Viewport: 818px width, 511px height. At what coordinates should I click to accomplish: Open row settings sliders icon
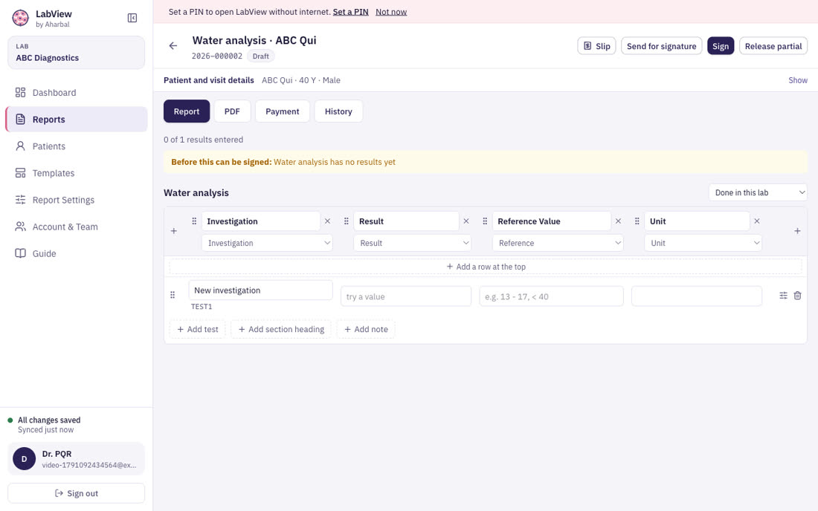(783, 296)
